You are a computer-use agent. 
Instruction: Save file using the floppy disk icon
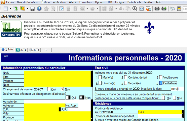[x=32, y=9]
